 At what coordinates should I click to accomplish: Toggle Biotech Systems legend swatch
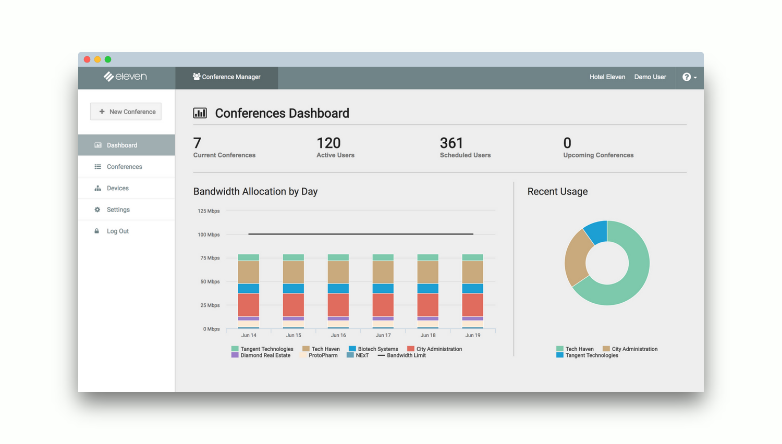[352, 349]
